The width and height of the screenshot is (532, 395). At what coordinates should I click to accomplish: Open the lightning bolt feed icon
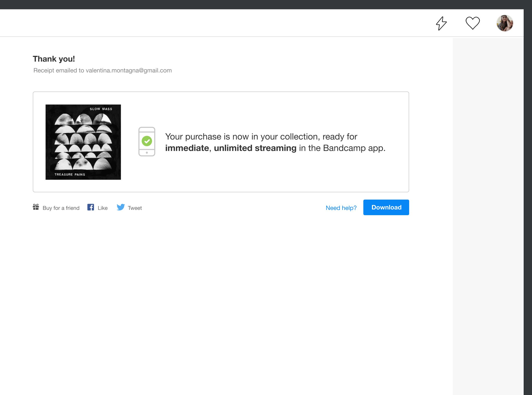coord(441,23)
